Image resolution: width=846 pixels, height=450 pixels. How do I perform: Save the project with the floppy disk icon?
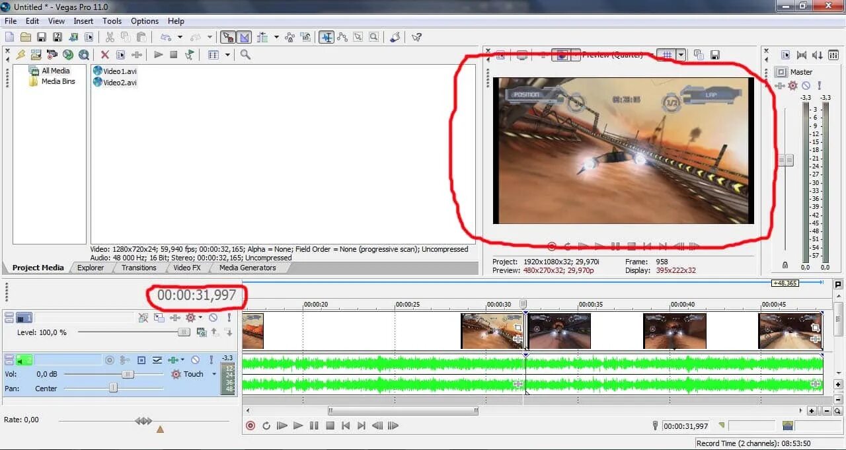click(41, 37)
